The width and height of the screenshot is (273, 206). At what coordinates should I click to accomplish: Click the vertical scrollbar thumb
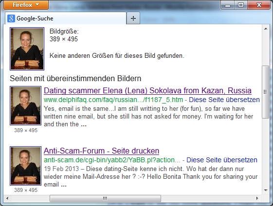point(266,92)
